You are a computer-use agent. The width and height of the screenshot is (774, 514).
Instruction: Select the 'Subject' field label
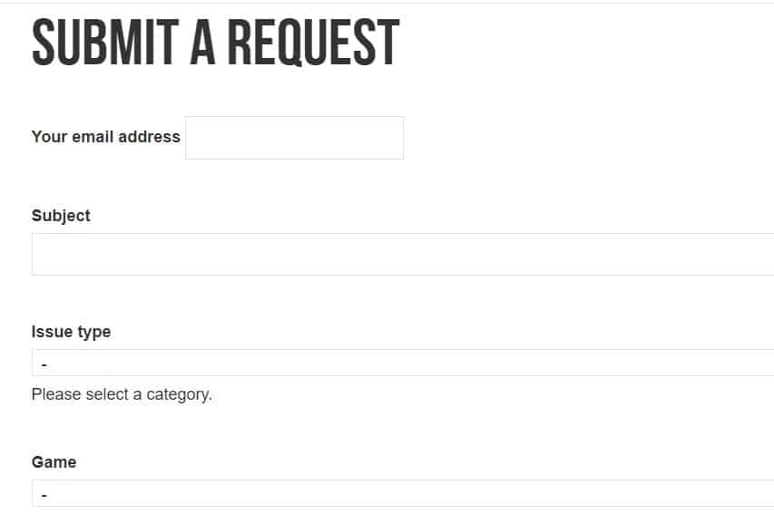click(61, 216)
